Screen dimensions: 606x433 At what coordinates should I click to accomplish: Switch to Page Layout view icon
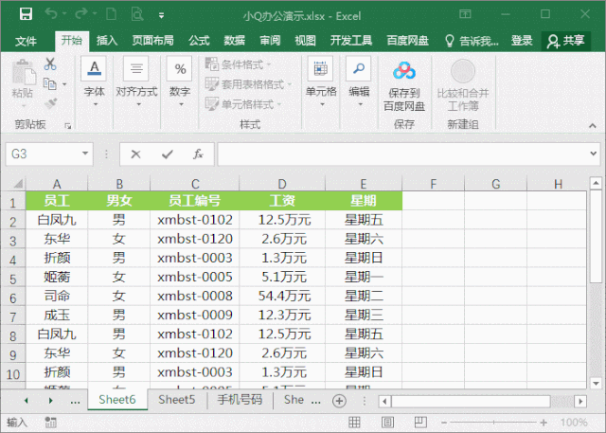pos(387,422)
